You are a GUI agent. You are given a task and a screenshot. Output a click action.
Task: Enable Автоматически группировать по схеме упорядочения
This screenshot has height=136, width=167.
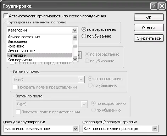(x=6, y=16)
